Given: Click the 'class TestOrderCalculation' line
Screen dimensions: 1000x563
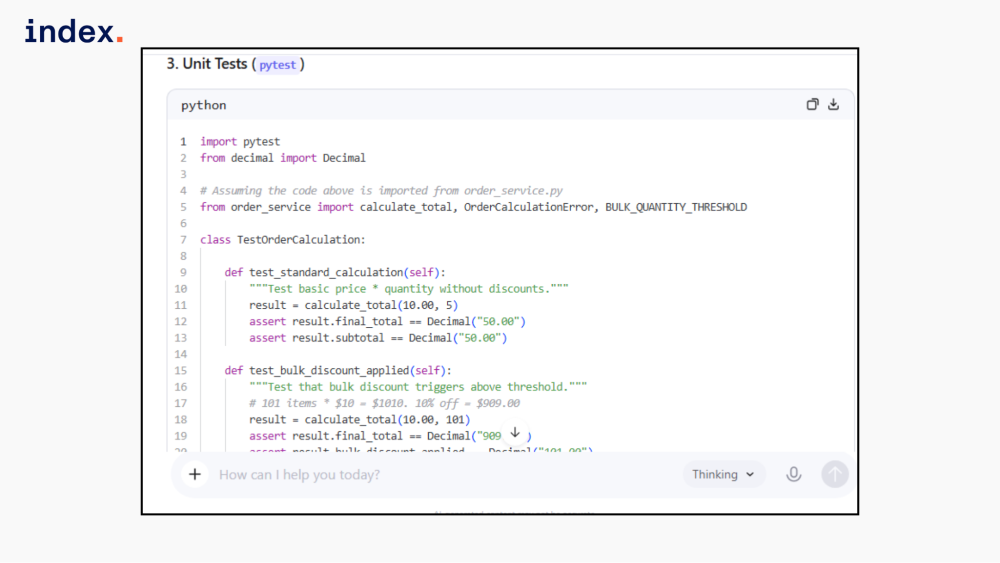Looking at the screenshot, I should click(x=283, y=240).
